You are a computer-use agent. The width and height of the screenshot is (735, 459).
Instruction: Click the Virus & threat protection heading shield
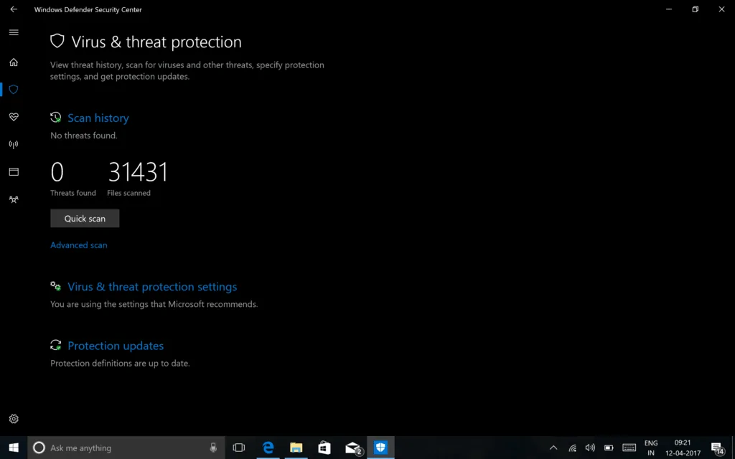[57, 41]
